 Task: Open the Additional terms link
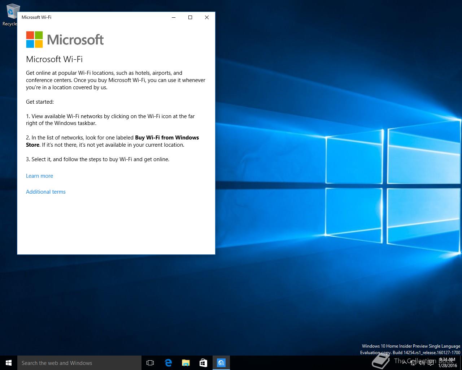pyautogui.click(x=46, y=192)
